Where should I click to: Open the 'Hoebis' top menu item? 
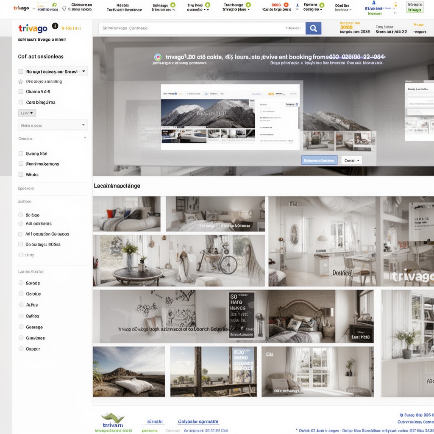tap(124, 8)
